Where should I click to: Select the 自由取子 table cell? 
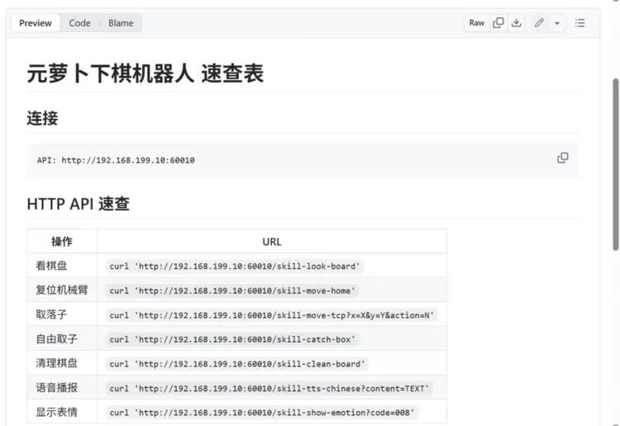pos(62,339)
